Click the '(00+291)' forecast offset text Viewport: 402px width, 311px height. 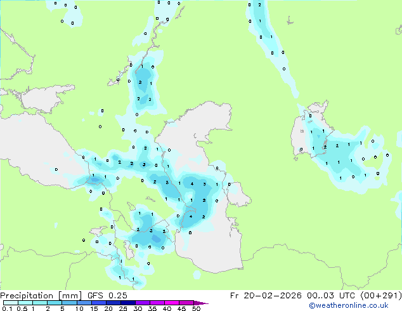pos(381,296)
